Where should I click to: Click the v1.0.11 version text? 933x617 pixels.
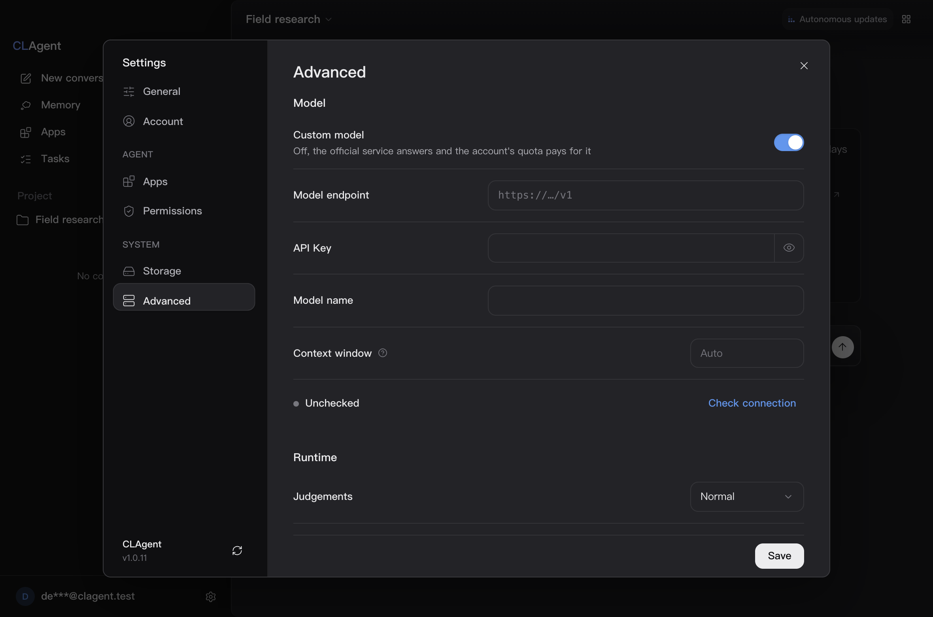[134, 558]
